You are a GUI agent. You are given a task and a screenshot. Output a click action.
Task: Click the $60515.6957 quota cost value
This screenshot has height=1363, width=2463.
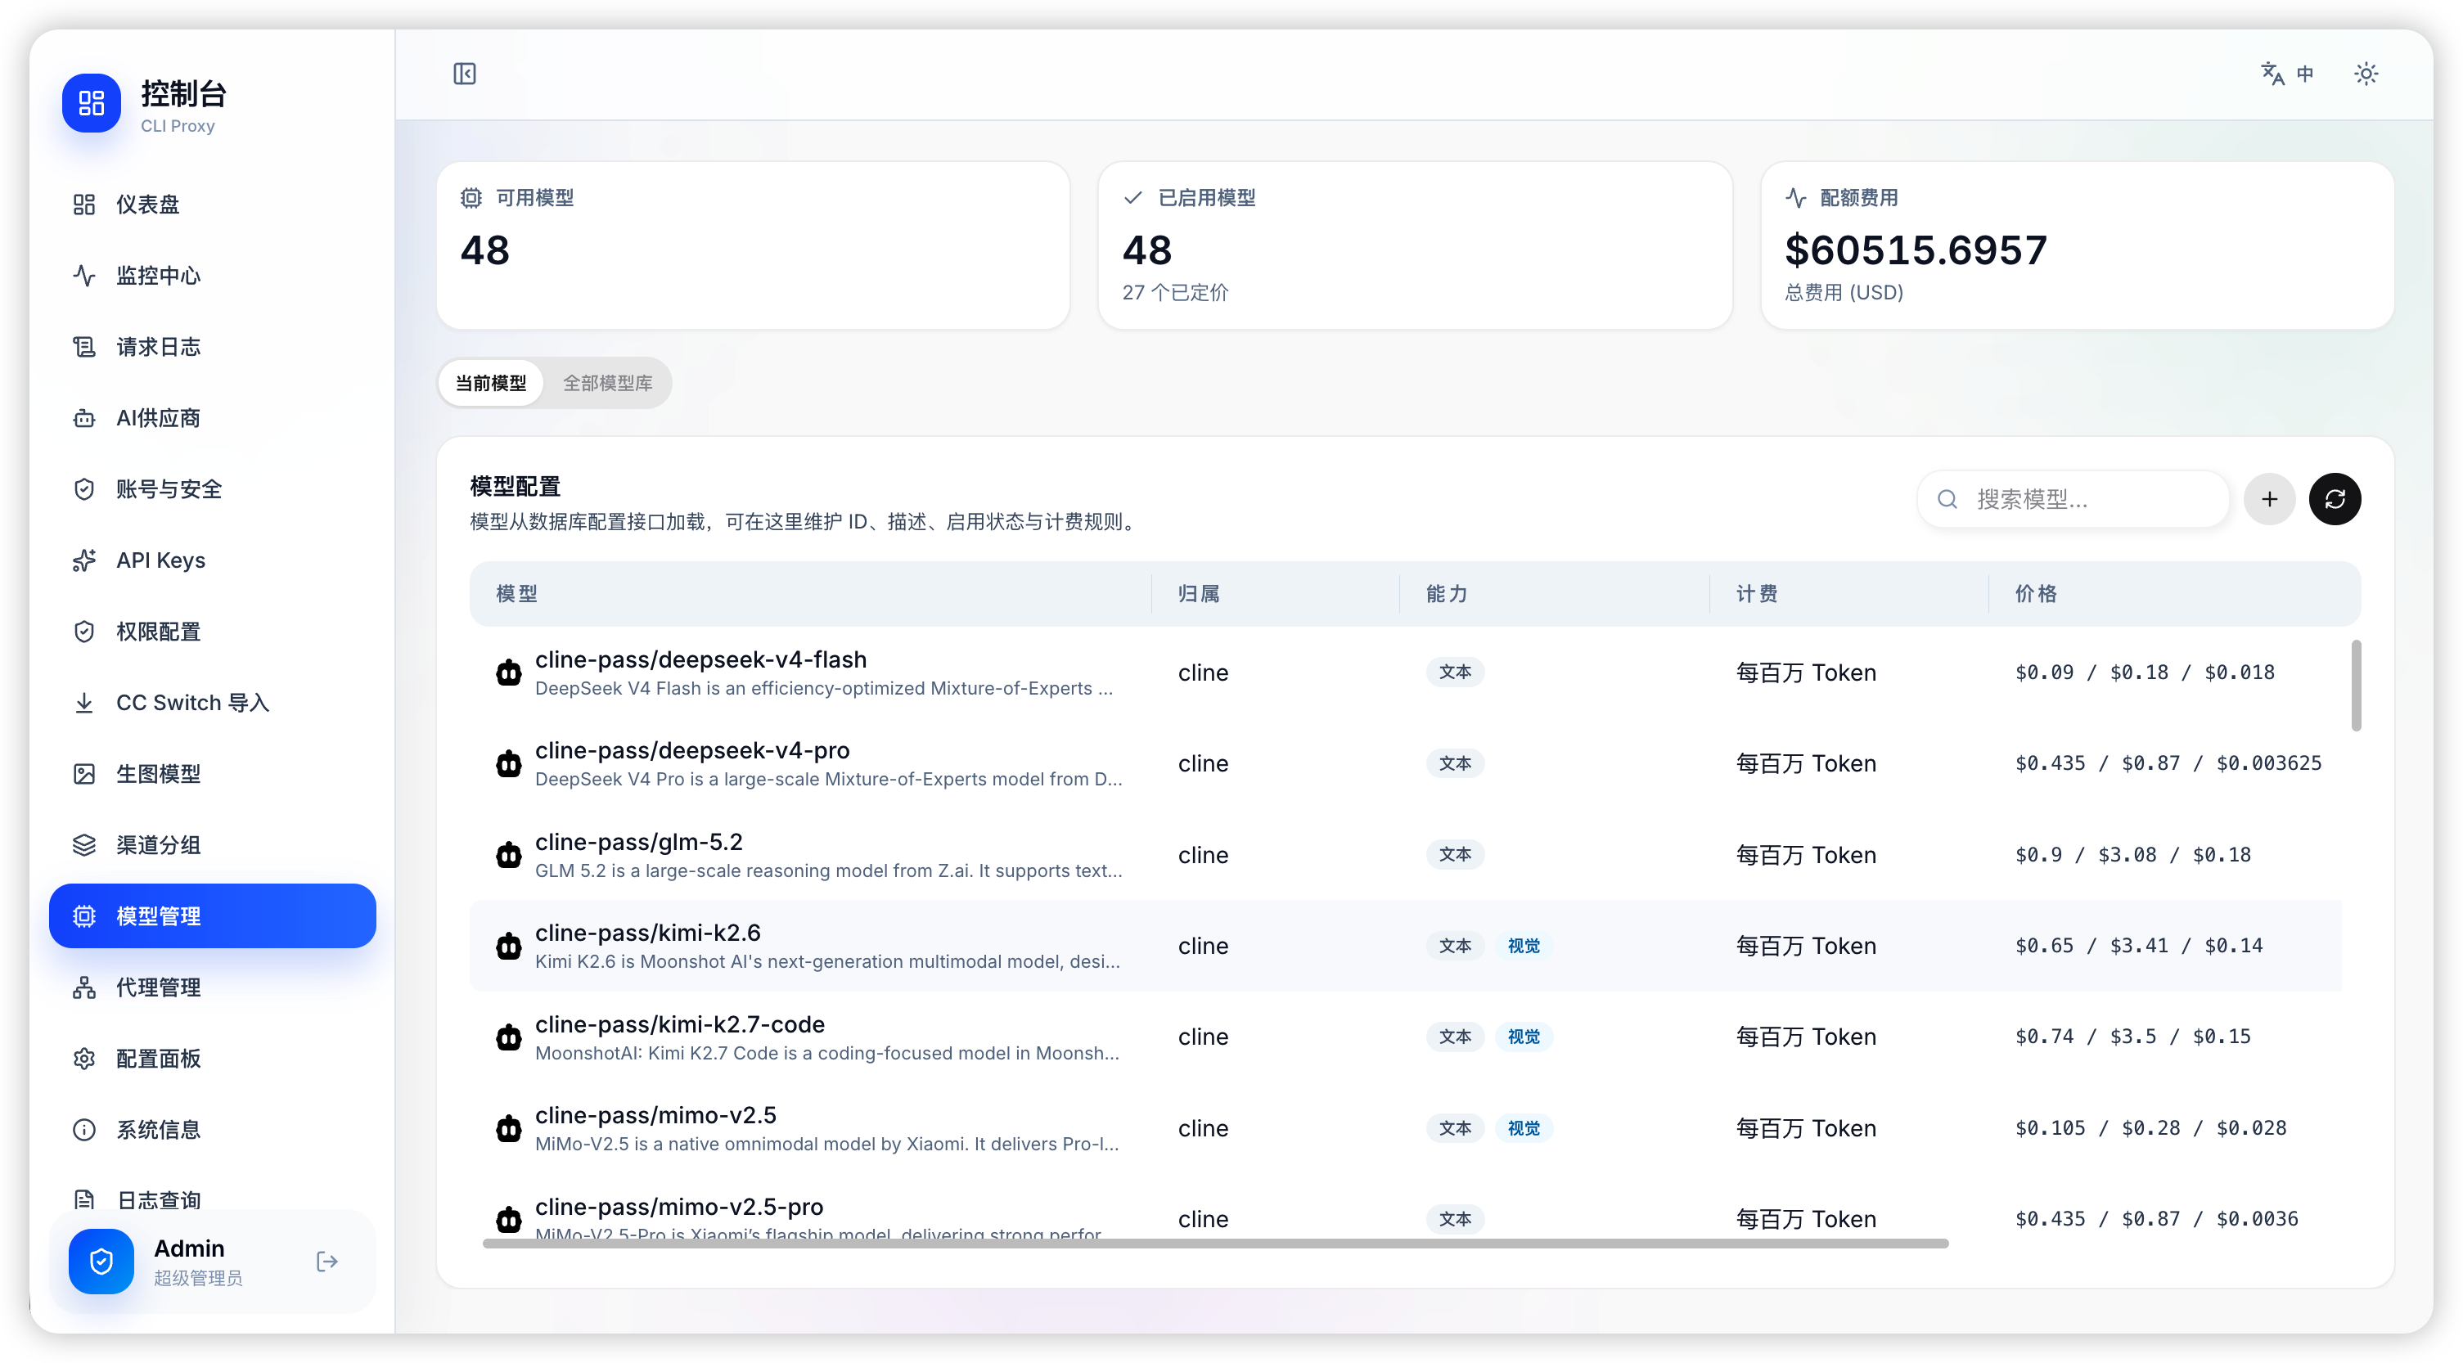point(1916,250)
